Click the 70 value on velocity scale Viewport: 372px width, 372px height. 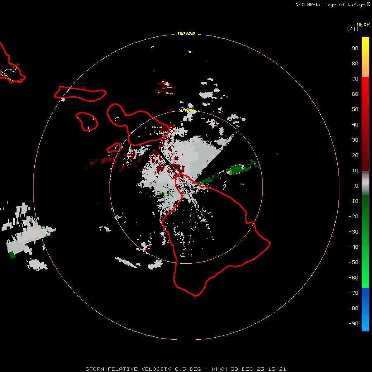(355, 79)
